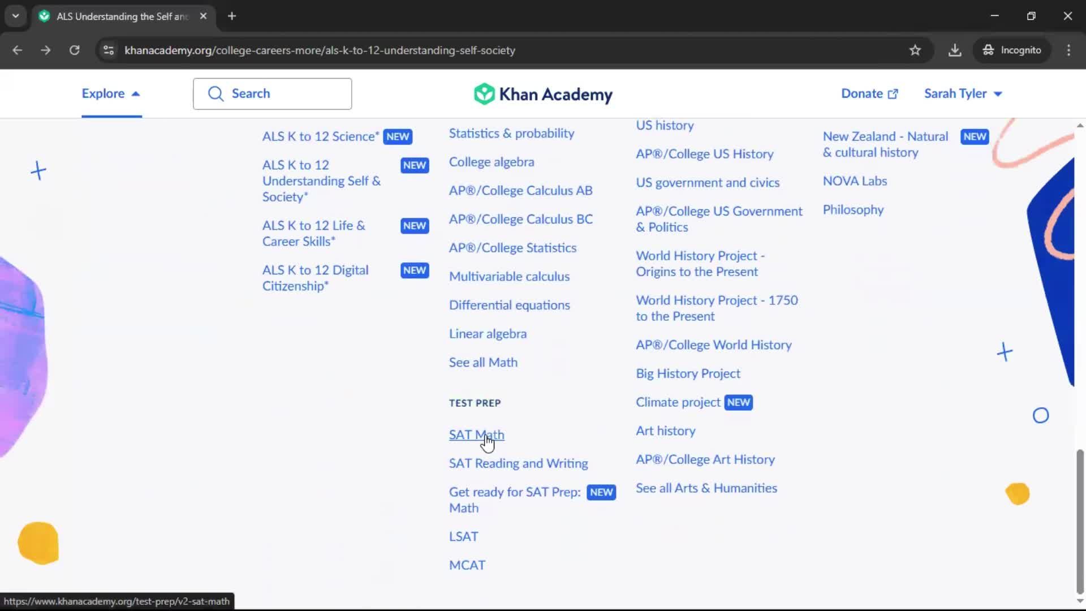Image resolution: width=1086 pixels, height=611 pixels.
Task: Open ALS K to 12 Science course
Action: tap(321, 136)
